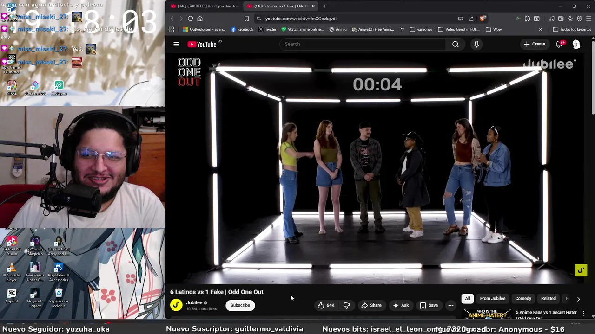Click the Jubilee channel watermark in the player

click(581, 270)
